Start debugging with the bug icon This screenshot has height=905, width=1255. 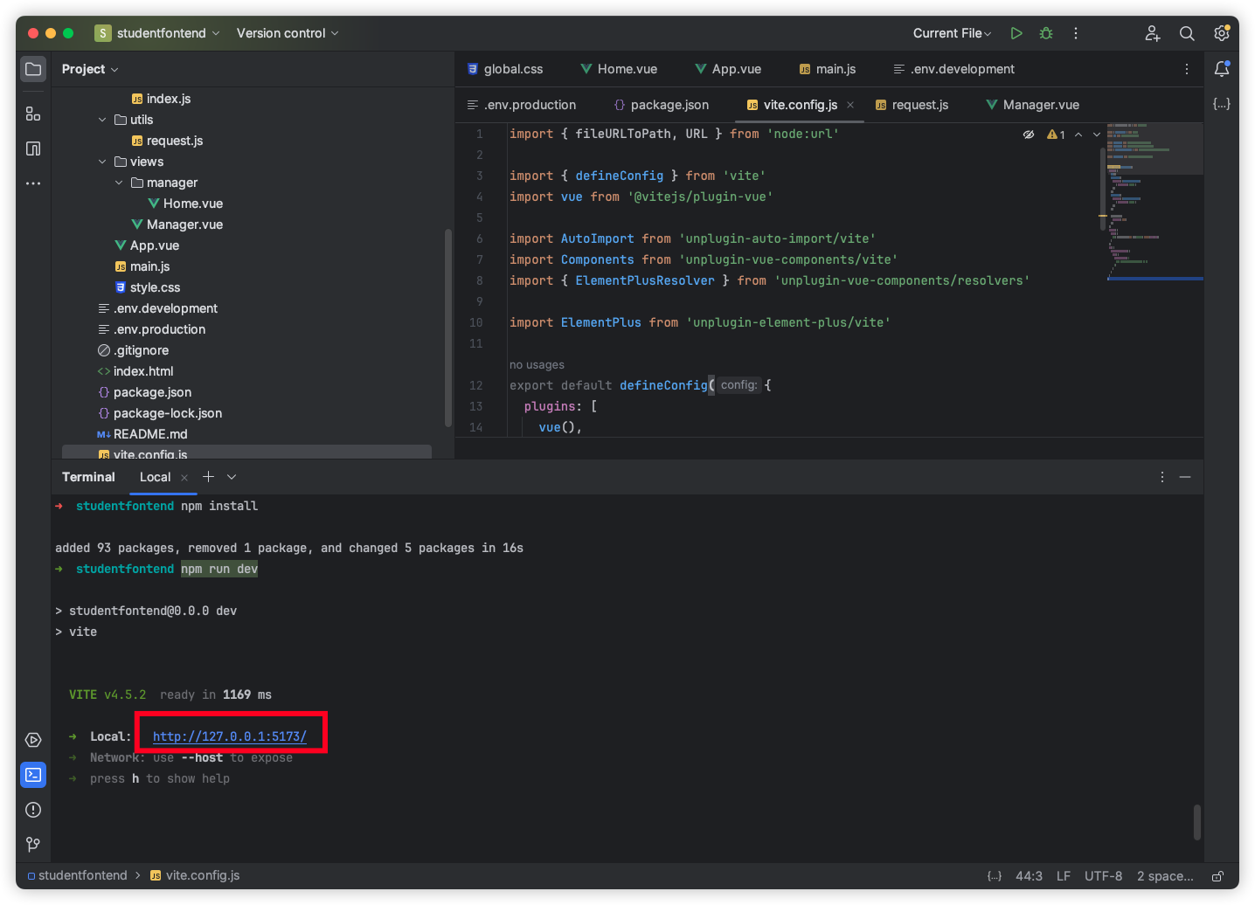tap(1046, 33)
